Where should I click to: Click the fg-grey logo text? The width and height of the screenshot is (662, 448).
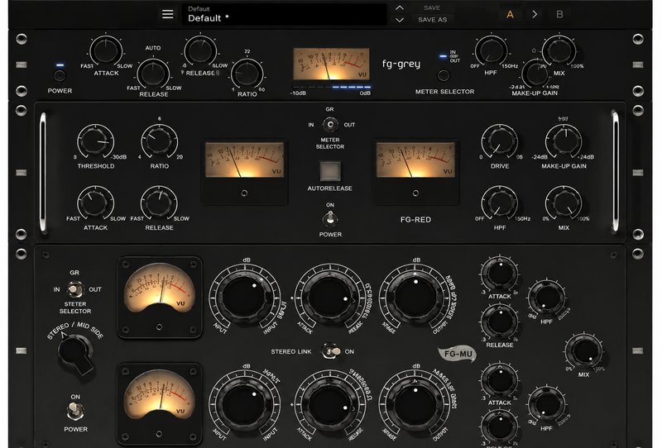coord(401,64)
